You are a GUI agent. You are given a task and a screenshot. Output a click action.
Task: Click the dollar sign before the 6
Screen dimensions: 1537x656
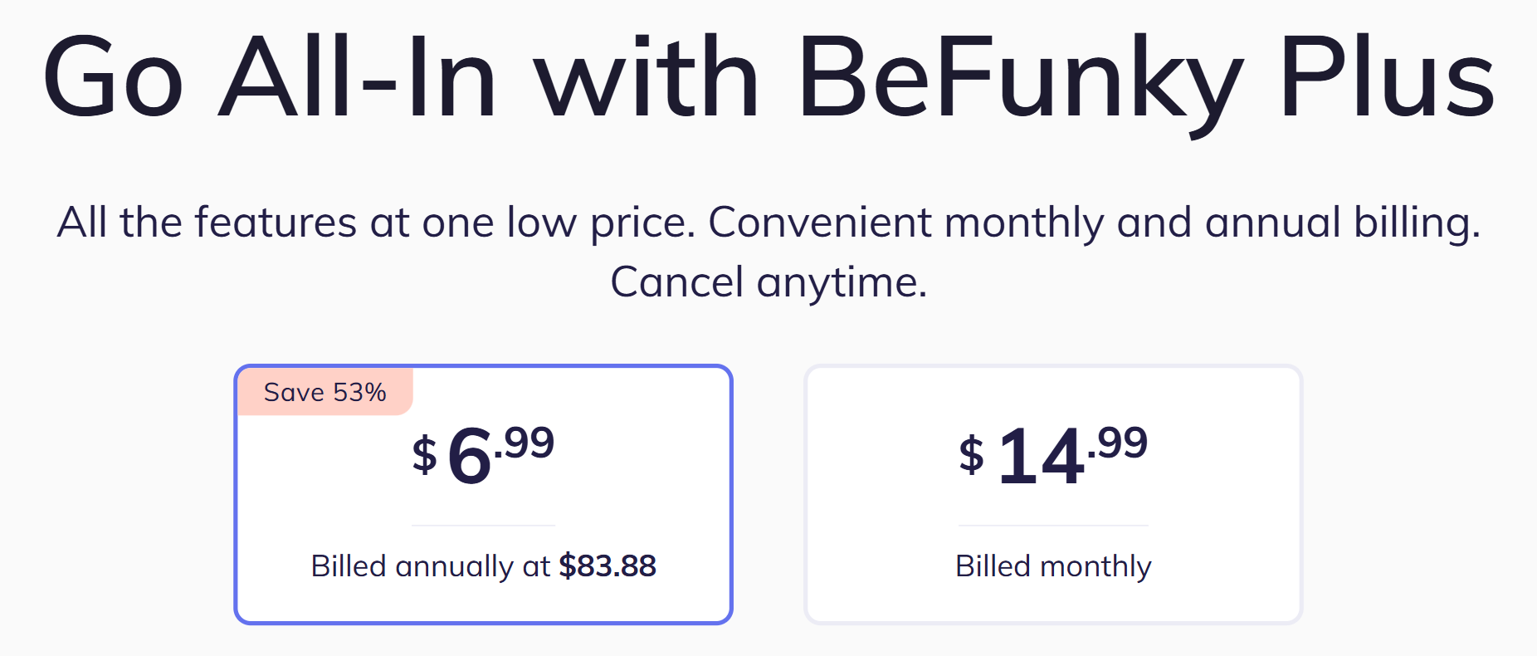(425, 455)
